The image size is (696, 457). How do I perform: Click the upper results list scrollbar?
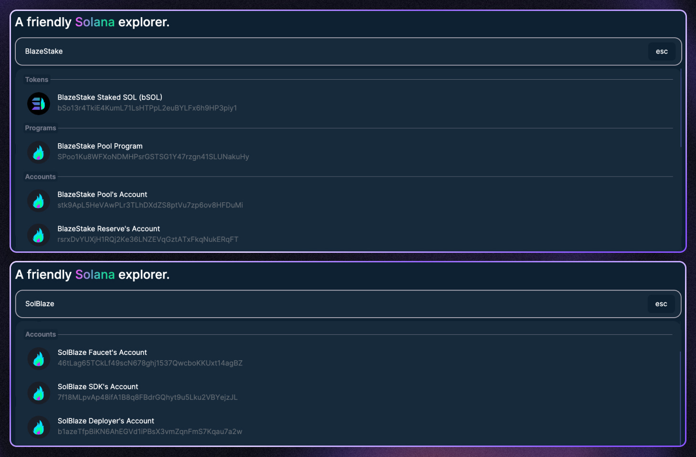[681, 108]
